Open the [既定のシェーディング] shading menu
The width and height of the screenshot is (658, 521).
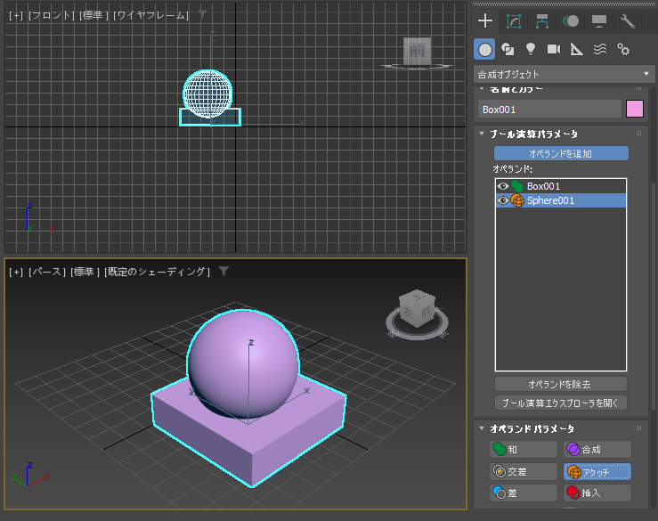tap(157, 272)
